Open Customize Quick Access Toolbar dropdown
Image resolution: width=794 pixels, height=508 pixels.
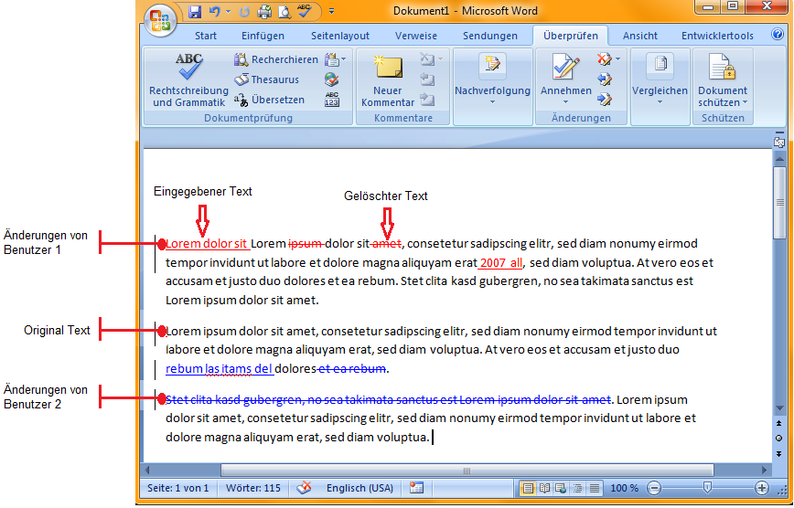[x=332, y=12]
